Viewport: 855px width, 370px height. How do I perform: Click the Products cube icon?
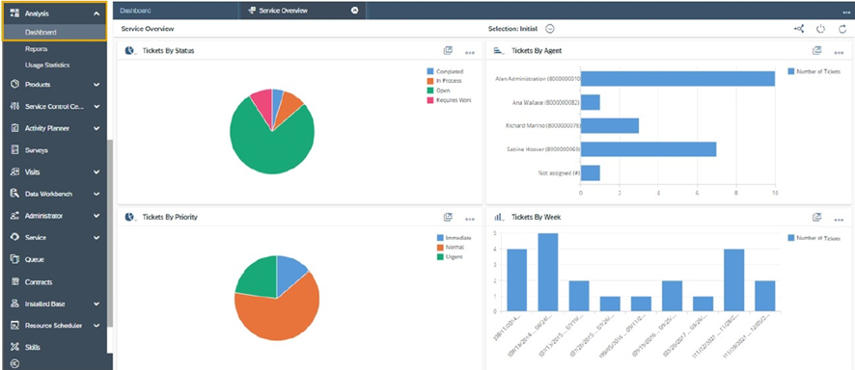[x=15, y=85]
